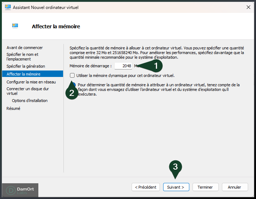The image size is (256, 199).
Task: Click the paragraph starting Spécifiez la quantité de mémoire
Action: 157,53
